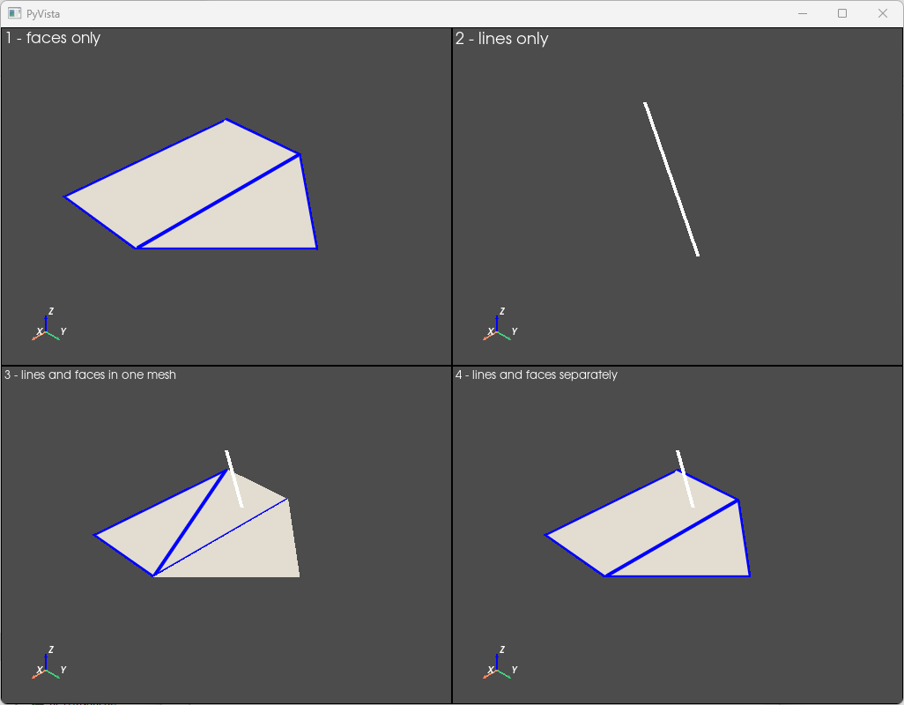
Task: Click the PyVista application icon in title bar
Action: 14,13
